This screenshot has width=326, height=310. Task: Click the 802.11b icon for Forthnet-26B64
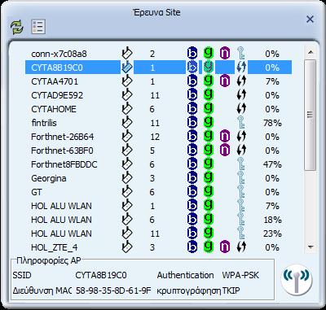coord(192,137)
